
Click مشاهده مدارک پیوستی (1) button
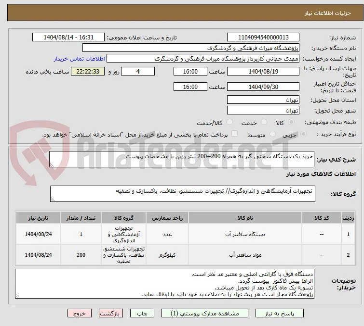pos(205,313)
